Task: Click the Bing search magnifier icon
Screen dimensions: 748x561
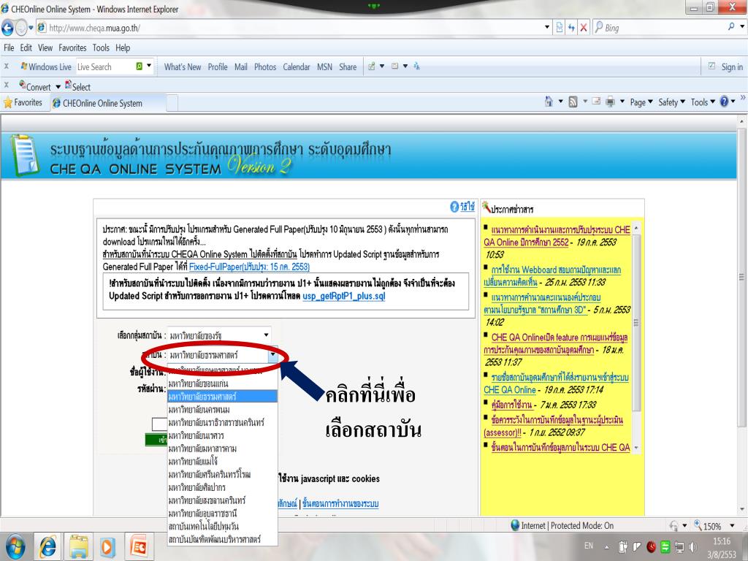Action: (730, 27)
